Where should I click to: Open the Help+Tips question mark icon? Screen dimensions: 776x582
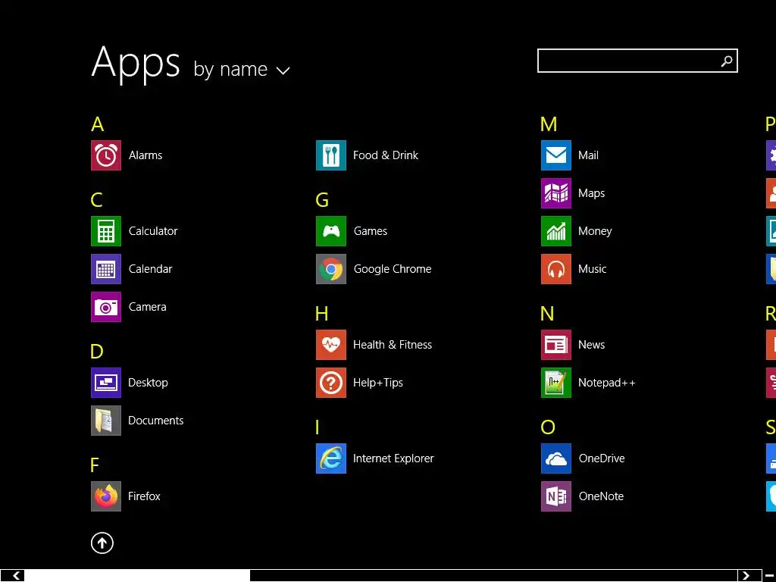[331, 383]
